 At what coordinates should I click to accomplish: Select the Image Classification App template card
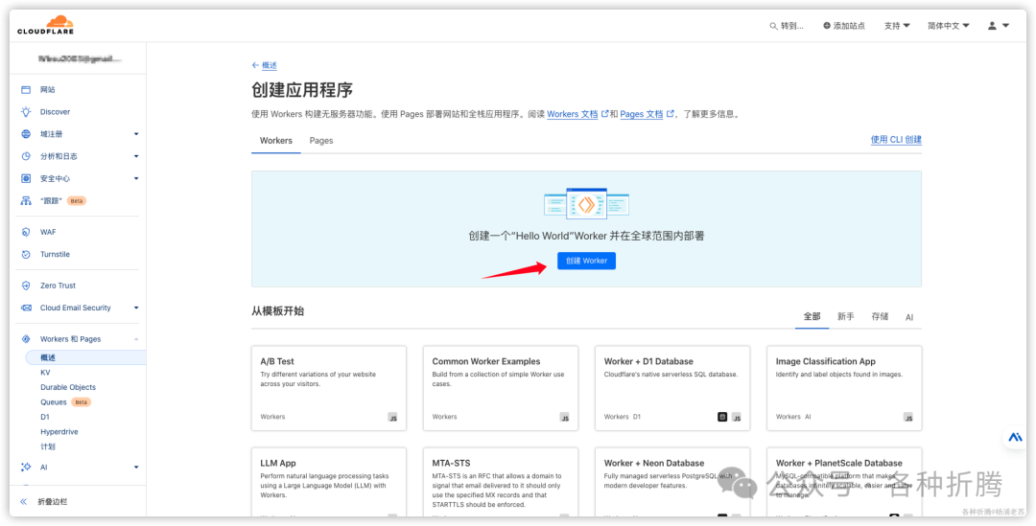[844, 388]
